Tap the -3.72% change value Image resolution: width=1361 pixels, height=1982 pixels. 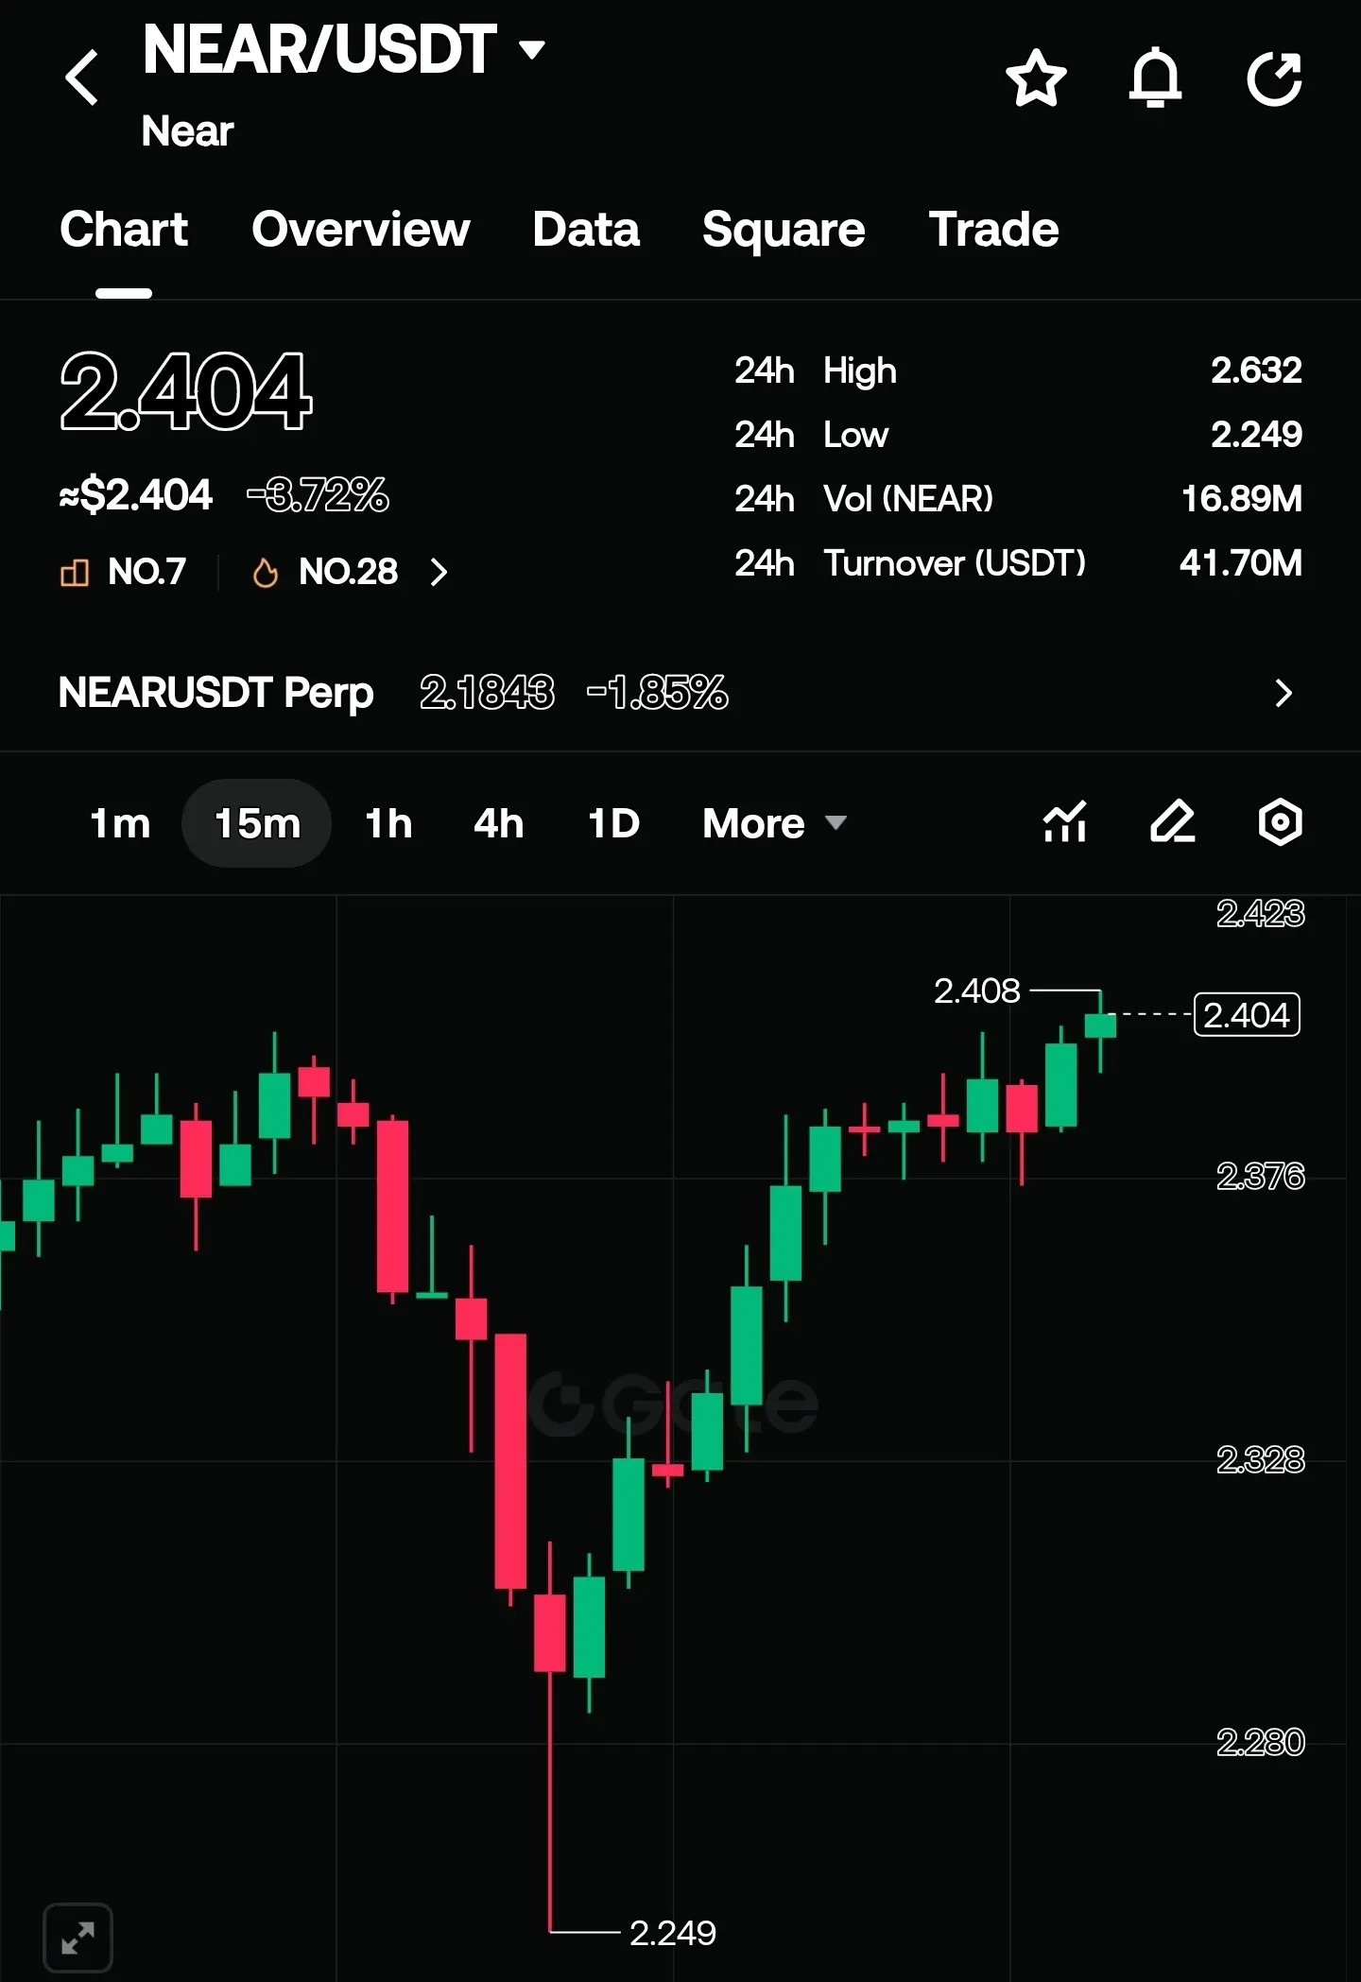click(x=318, y=495)
